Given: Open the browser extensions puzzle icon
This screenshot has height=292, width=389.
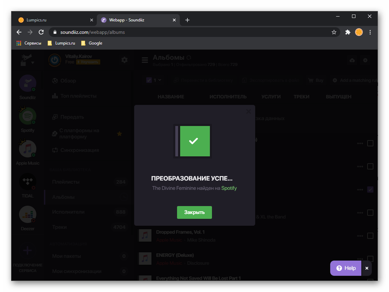Looking at the screenshot, I should click(x=348, y=32).
